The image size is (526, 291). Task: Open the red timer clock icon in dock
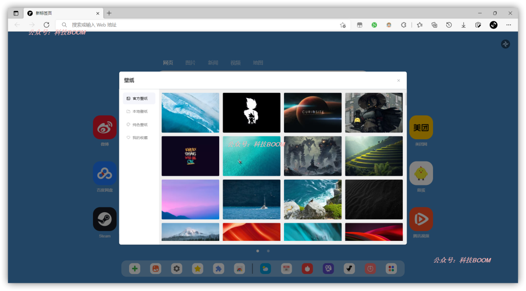point(370,269)
